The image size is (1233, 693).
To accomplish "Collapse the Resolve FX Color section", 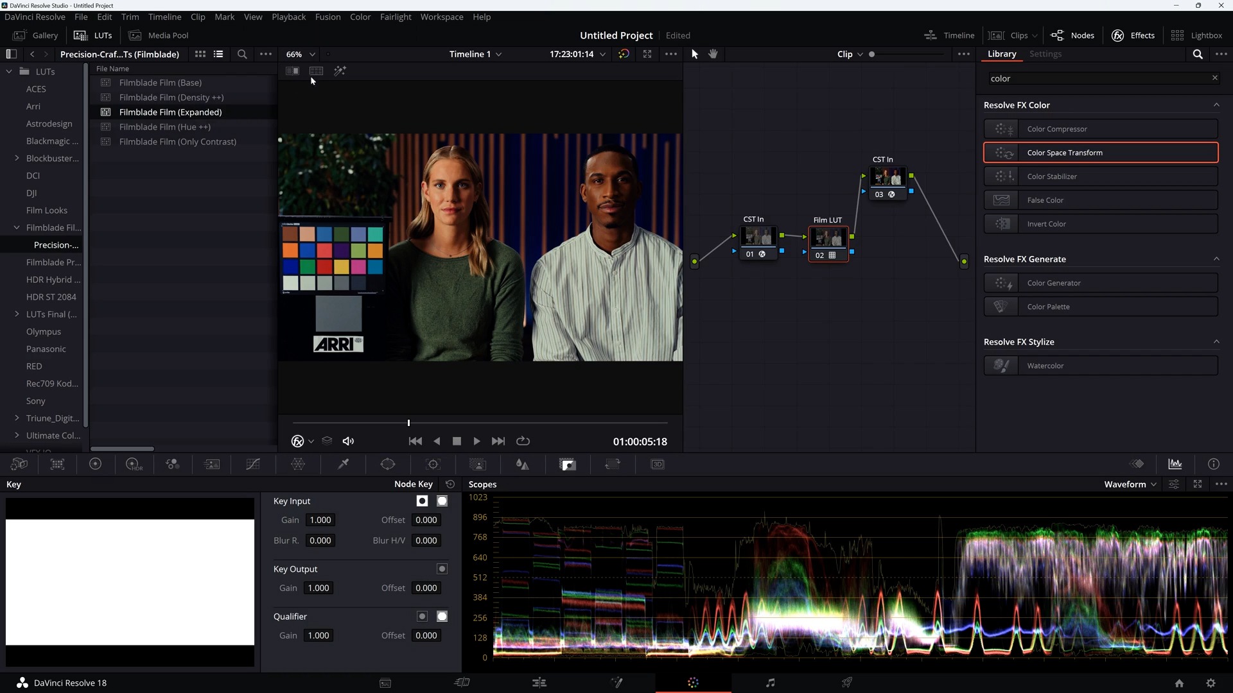I will coord(1216,105).
